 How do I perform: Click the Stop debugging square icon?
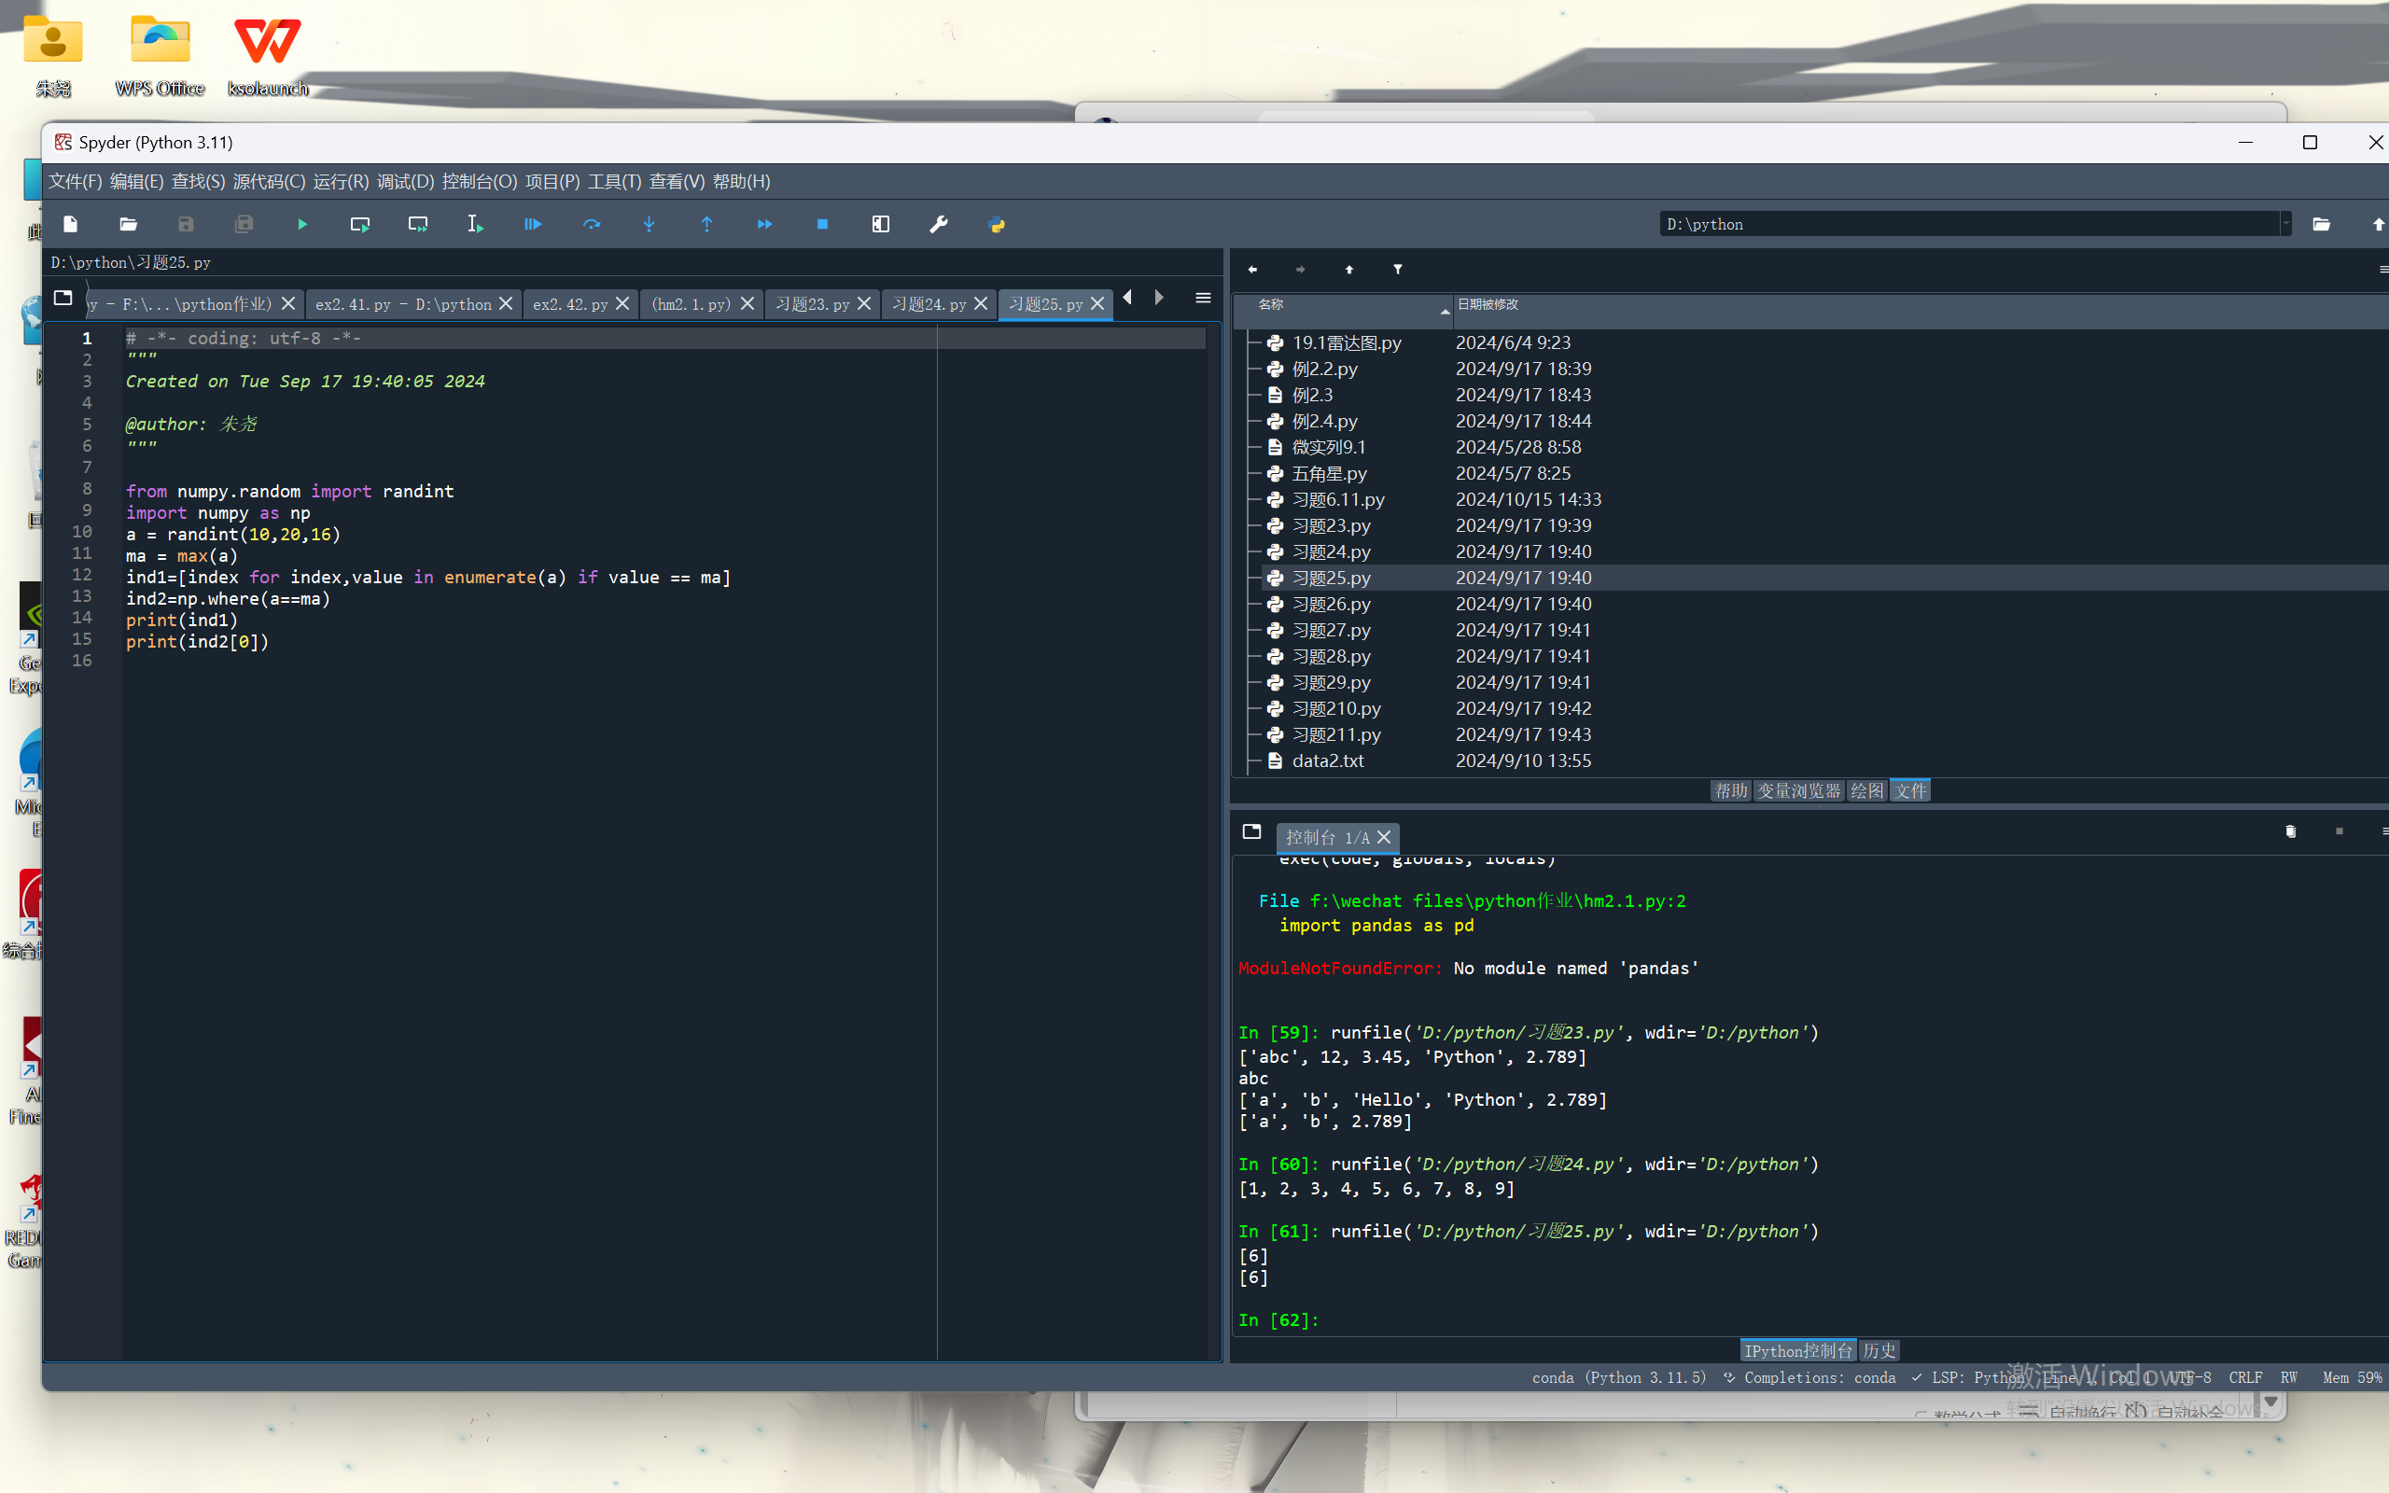click(822, 224)
